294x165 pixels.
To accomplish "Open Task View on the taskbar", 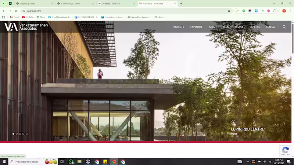I will click(x=62, y=162).
